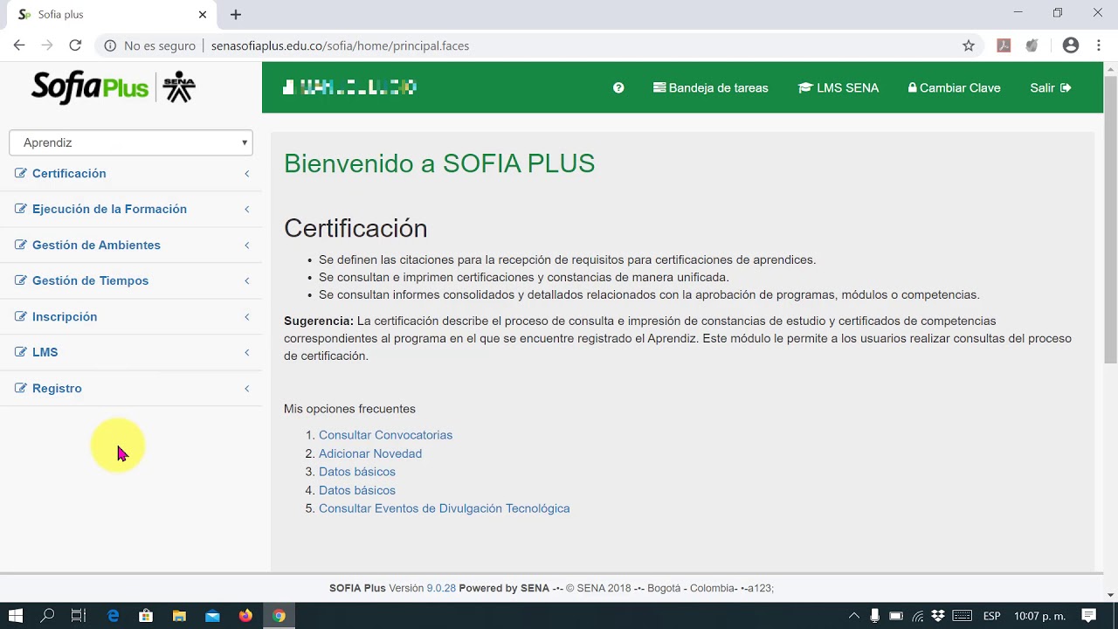The image size is (1118, 629).
Task: Open Task View on taskbar
Action: [79, 616]
